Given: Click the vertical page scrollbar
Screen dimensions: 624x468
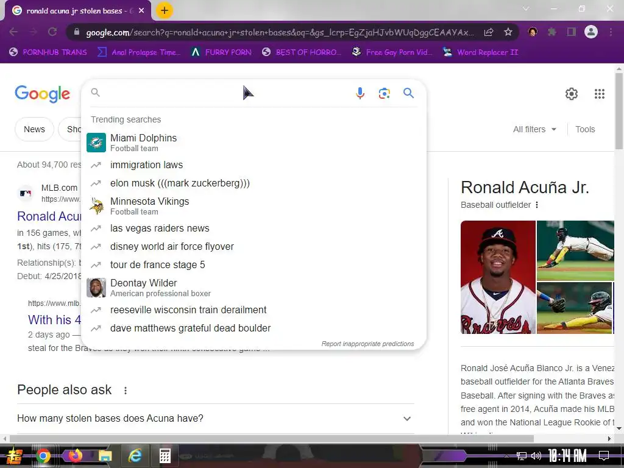Looking at the screenshot, I should 619,112.
